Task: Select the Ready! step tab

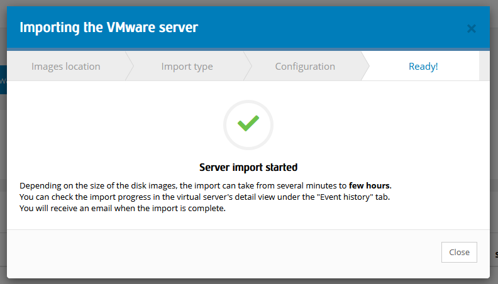Action: point(423,67)
